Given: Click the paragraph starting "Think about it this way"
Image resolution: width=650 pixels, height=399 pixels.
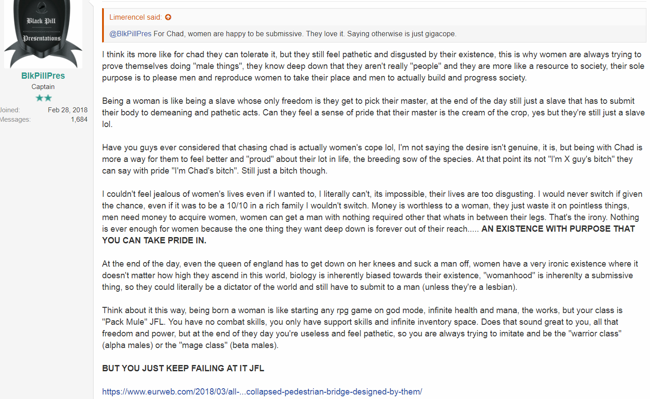Looking at the screenshot, I should point(362,327).
